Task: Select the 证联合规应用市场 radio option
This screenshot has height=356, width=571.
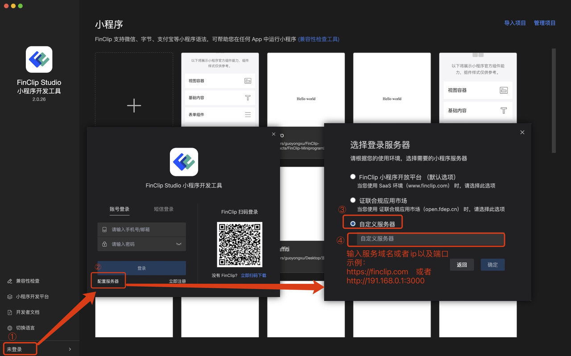Action: pyautogui.click(x=353, y=200)
